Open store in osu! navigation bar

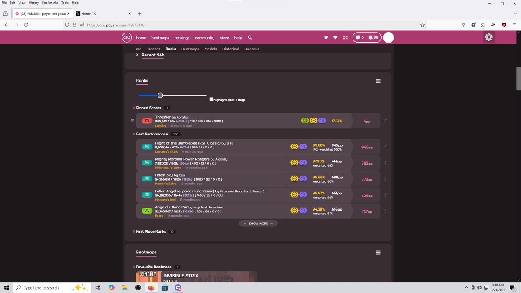[x=224, y=38]
